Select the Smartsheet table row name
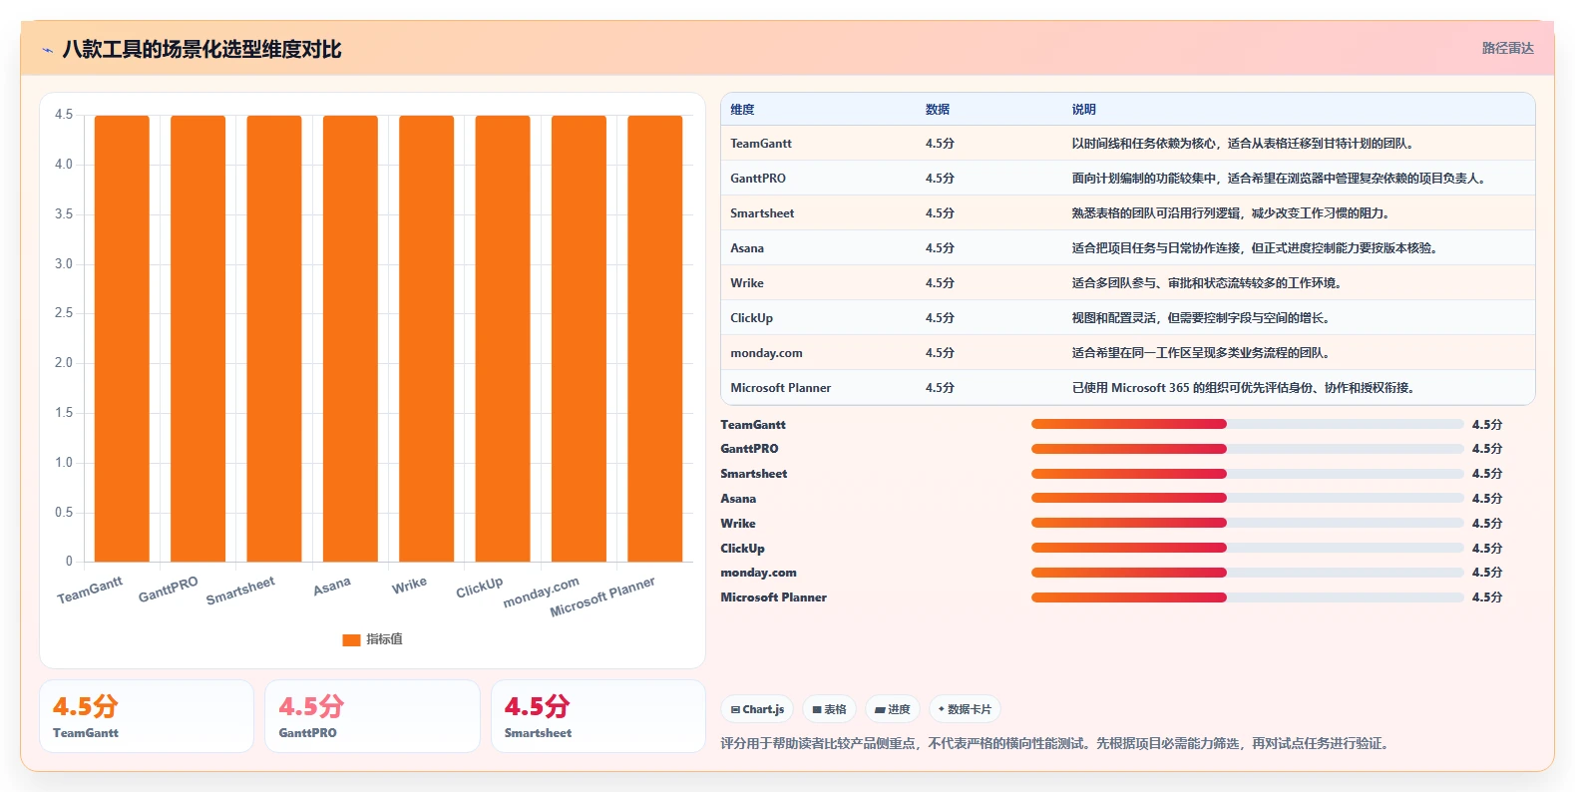The height and width of the screenshot is (792, 1575). tap(762, 213)
